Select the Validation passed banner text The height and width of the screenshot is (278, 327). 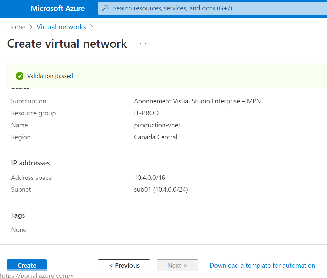click(x=50, y=76)
